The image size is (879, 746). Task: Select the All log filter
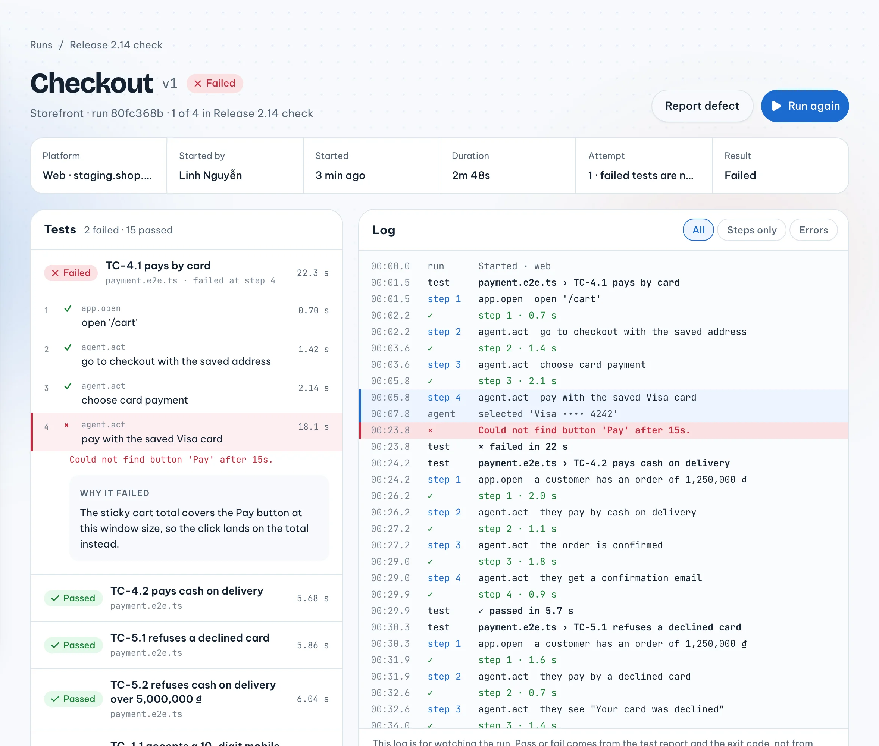point(698,230)
